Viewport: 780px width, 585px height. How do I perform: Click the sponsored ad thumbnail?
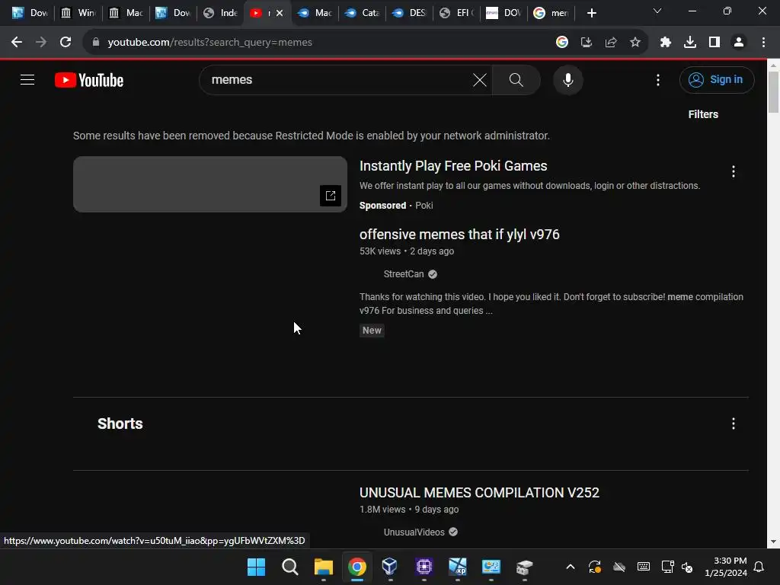point(210,184)
